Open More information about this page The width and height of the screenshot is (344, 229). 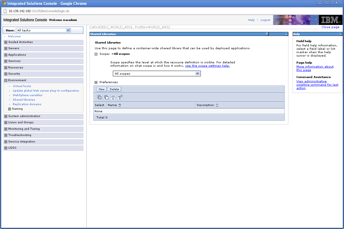tap(315, 68)
